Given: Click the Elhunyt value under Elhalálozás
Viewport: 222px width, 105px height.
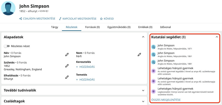Looking at the screenshot, I should 9,79.
